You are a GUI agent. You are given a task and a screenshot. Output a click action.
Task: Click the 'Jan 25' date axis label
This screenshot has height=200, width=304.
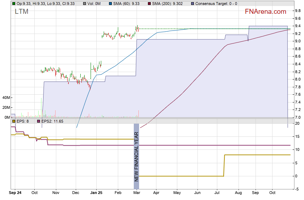click(97, 193)
